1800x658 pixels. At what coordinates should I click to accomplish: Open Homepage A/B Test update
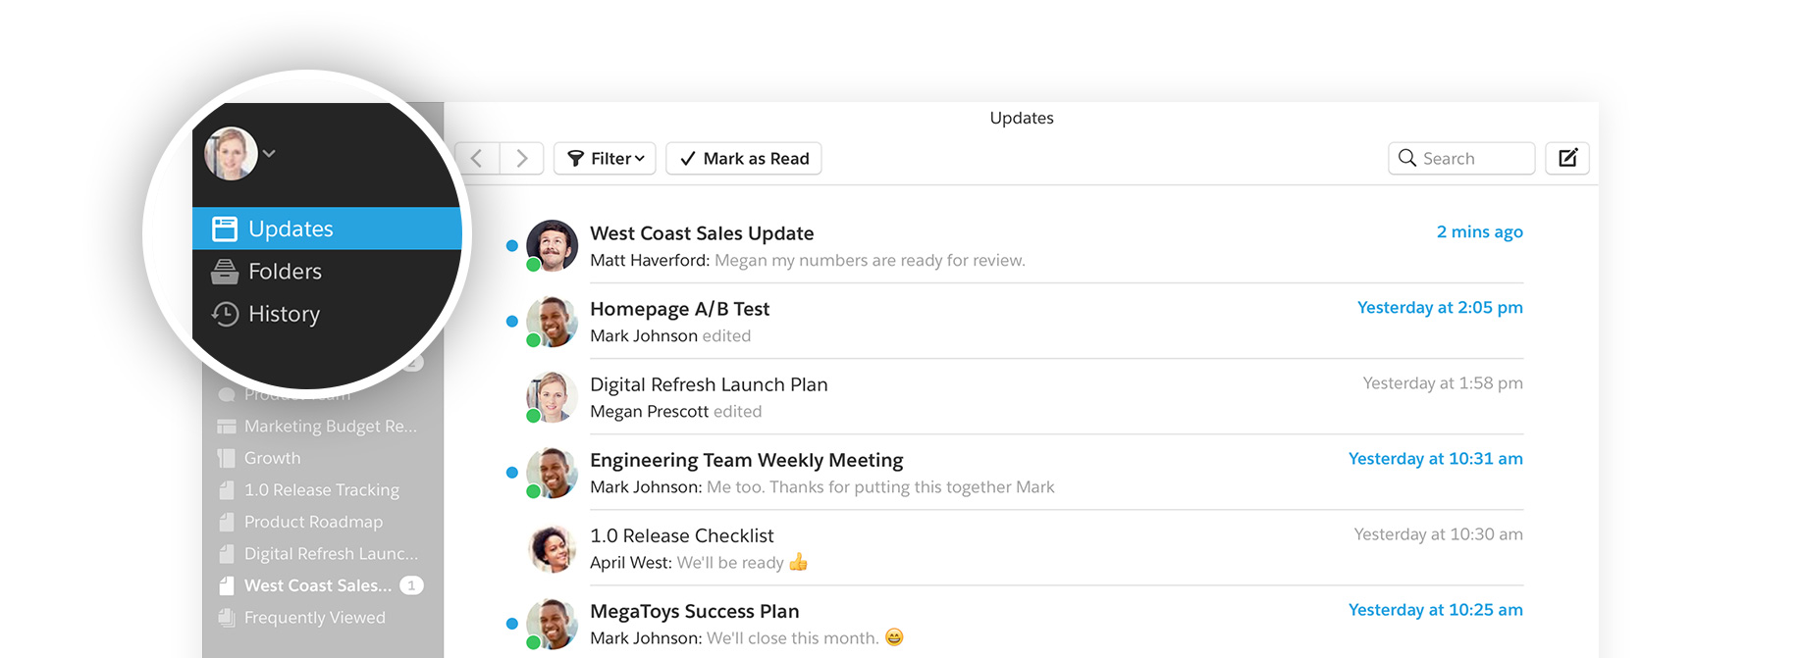[x=679, y=309]
